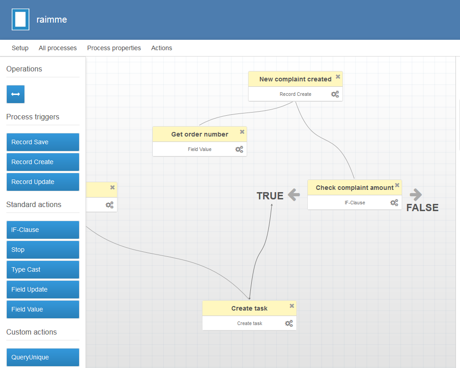The width and height of the screenshot is (460, 368).
Task: Go to All processes
Action: click(58, 48)
